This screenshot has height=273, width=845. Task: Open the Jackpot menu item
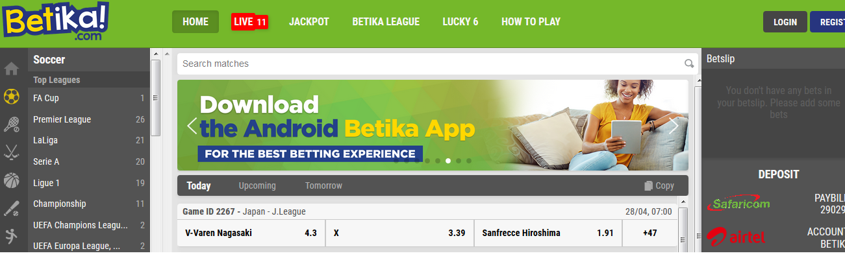point(309,21)
